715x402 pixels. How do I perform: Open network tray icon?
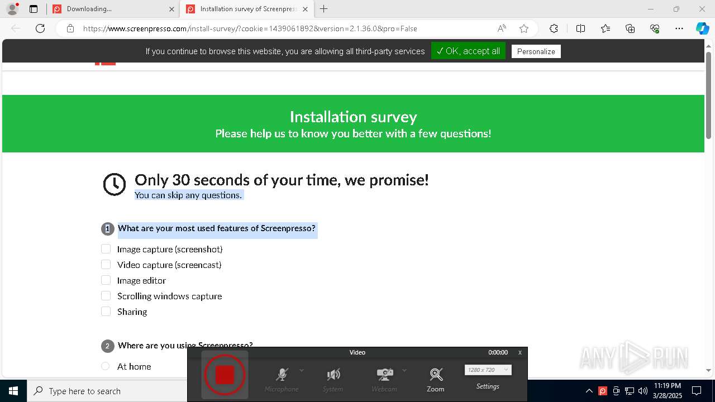point(630,391)
